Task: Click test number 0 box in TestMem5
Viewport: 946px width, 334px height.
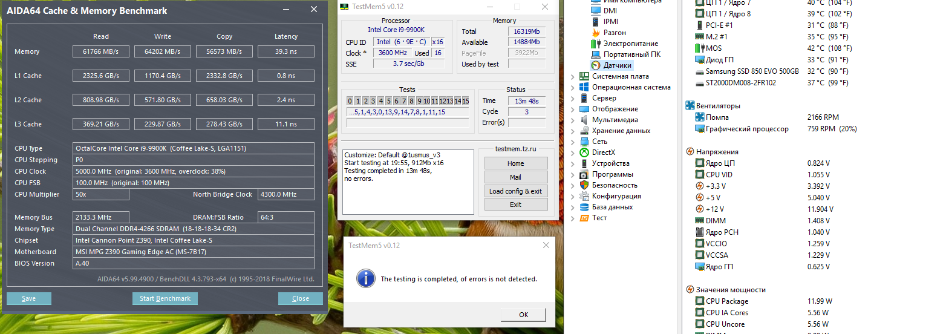Action: pyautogui.click(x=350, y=101)
